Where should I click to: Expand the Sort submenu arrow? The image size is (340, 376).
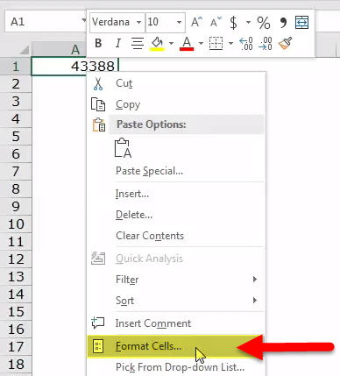pyautogui.click(x=255, y=300)
